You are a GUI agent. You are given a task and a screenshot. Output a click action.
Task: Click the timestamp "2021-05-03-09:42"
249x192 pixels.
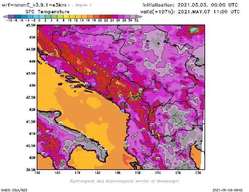[228, 190]
